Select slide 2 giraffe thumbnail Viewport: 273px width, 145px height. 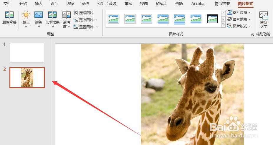[27, 78]
